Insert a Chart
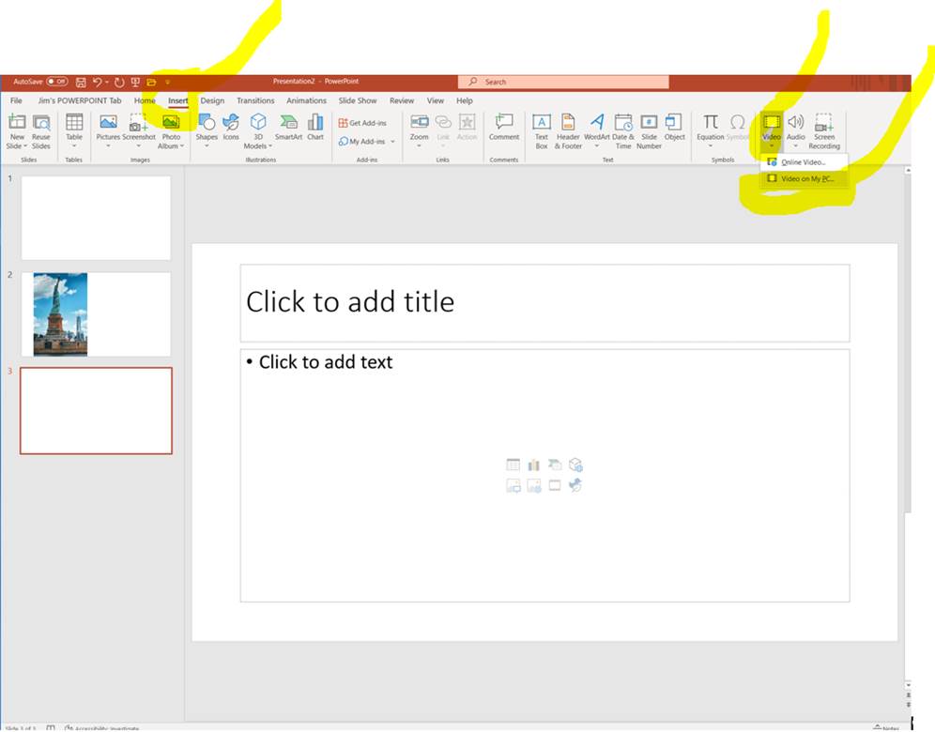The height and width of the screenshot is (732, 935). [x=315, y=130]
